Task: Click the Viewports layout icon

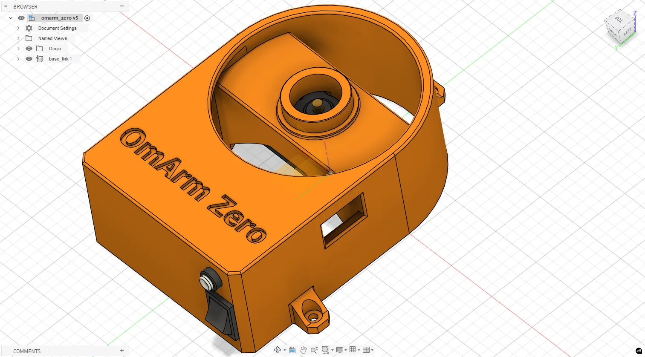Action: [366, 350]
